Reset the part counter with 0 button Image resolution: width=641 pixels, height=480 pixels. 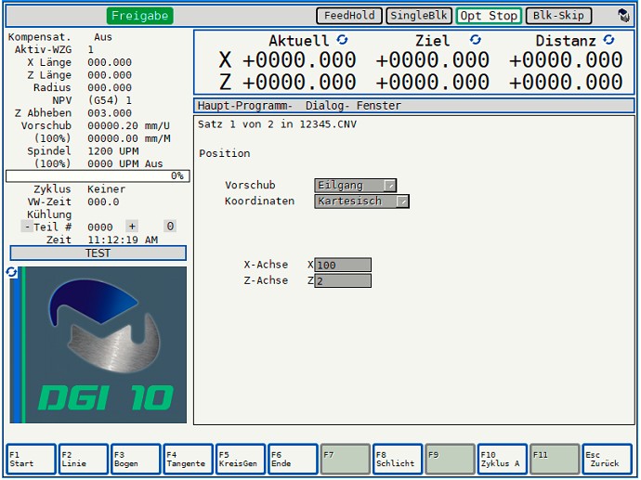point(170,227)
